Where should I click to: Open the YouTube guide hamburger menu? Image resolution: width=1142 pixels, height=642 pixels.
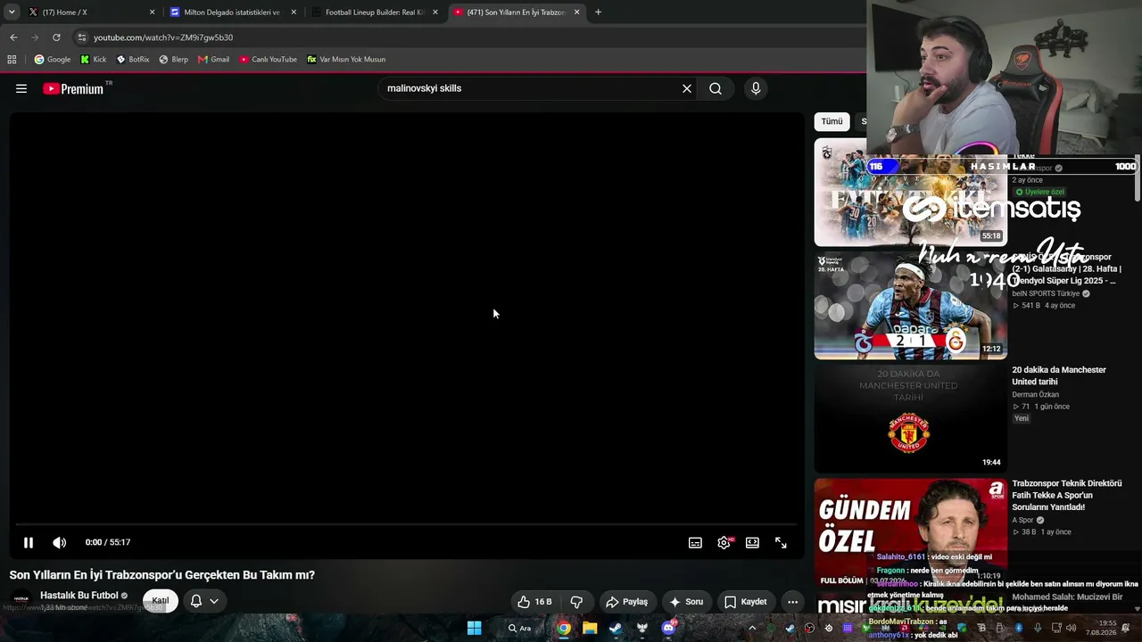(x=21, y=88)
